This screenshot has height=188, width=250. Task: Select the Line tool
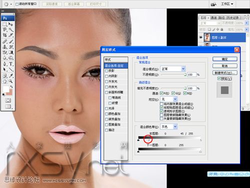11,69
